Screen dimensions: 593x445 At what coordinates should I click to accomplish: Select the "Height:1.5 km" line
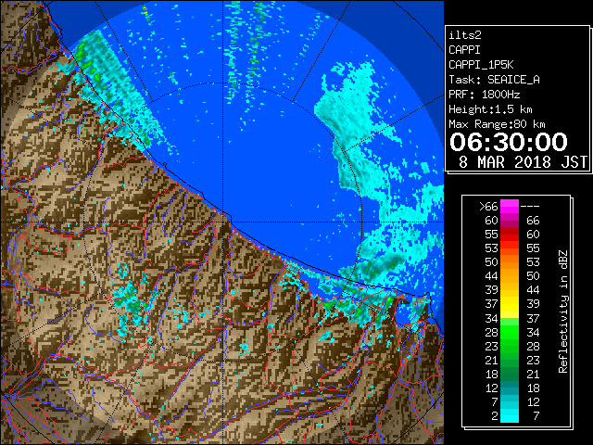tap(490, 109)
